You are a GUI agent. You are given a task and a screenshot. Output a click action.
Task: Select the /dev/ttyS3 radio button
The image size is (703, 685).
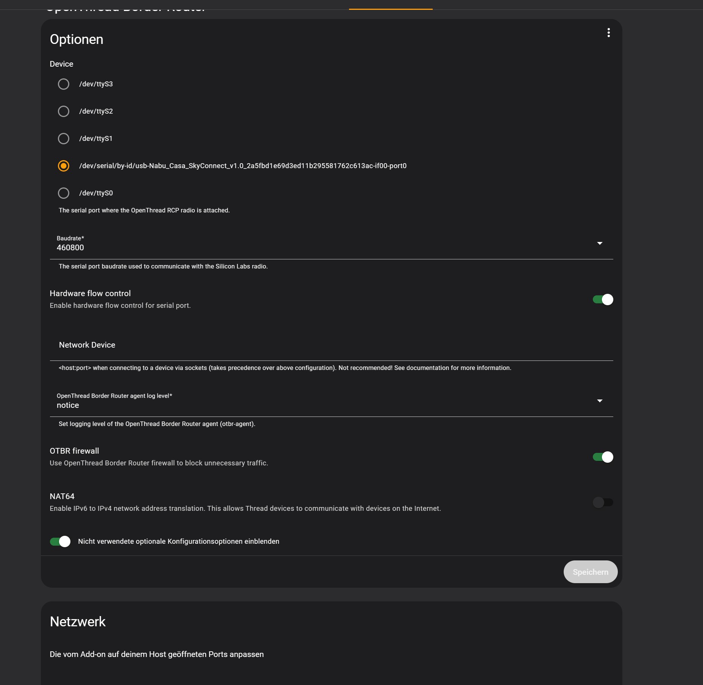coord(64,84)
